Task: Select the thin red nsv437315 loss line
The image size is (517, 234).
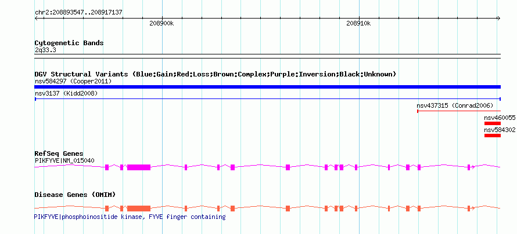Action: pos(459,111)
